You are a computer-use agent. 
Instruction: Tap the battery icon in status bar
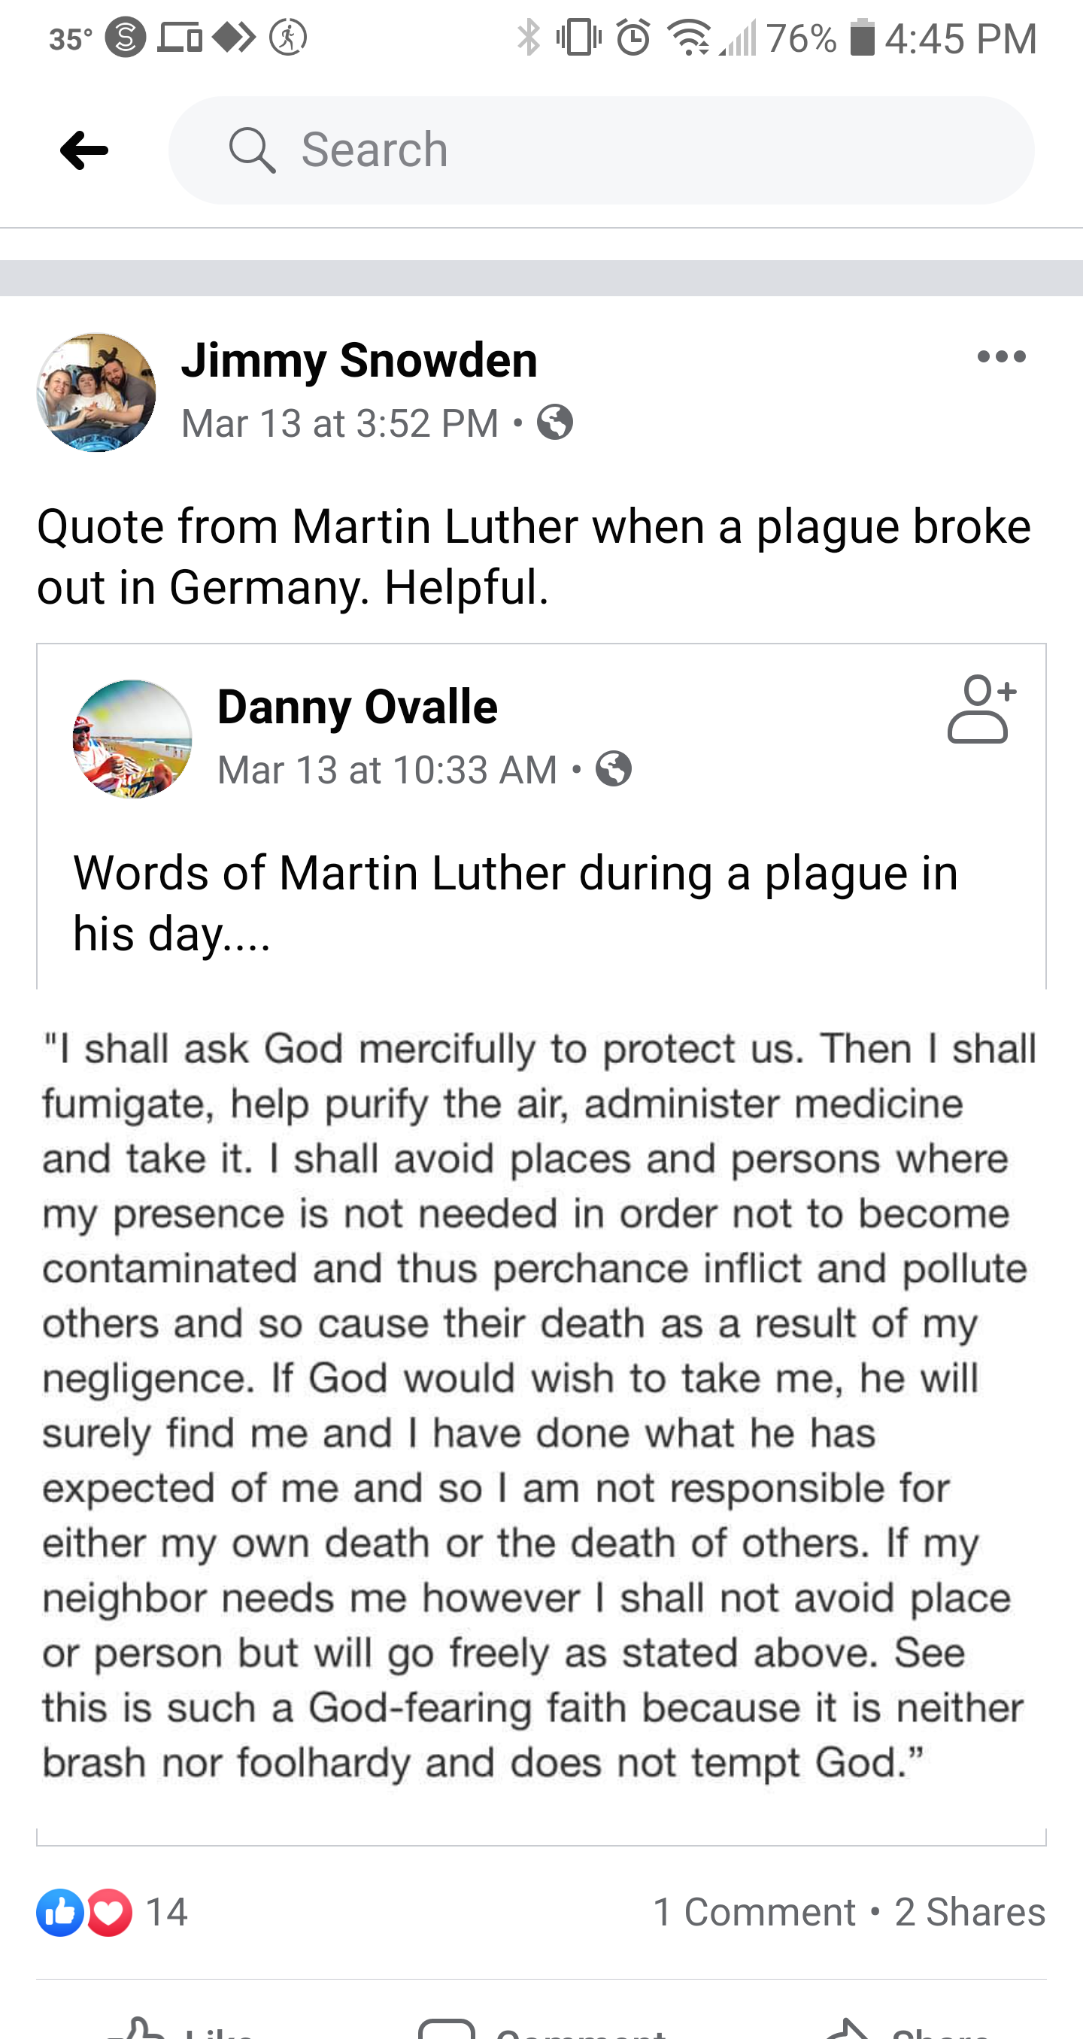862,38
